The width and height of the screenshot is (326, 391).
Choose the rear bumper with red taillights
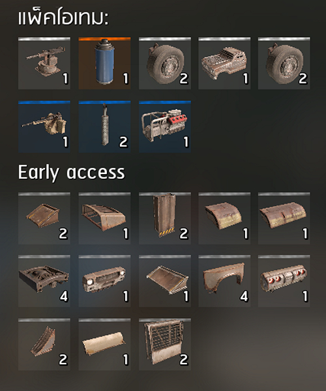pos(284,281)
